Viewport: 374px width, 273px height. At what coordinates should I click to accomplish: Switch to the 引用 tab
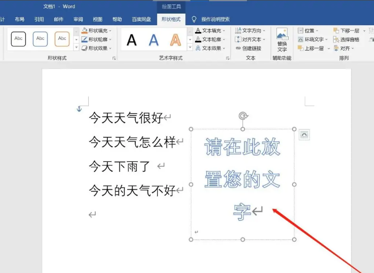[39, 19]
